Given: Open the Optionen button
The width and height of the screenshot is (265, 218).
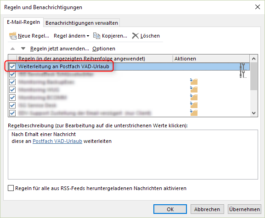Looking at the screenshot, I should pyautogui.click(x=104, y=49).
